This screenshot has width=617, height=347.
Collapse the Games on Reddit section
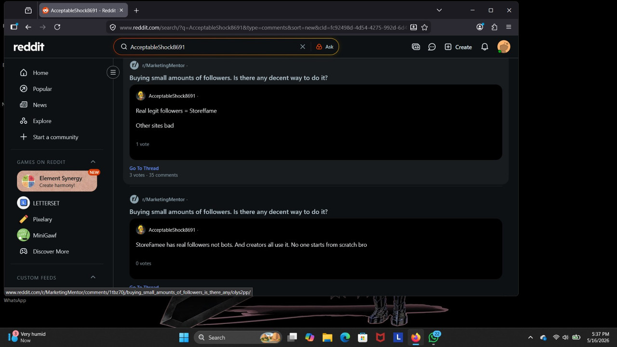coord(93,162)
